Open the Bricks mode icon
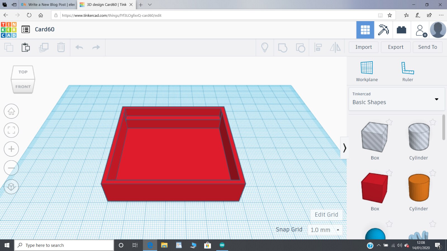This screenshot has height=251, width=447. point(401,30)
